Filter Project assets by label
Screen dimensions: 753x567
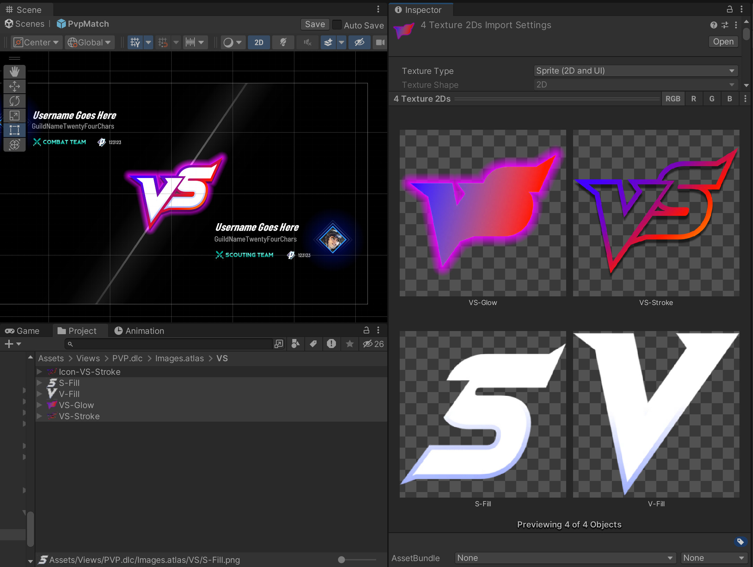click(x=313, y=344)
